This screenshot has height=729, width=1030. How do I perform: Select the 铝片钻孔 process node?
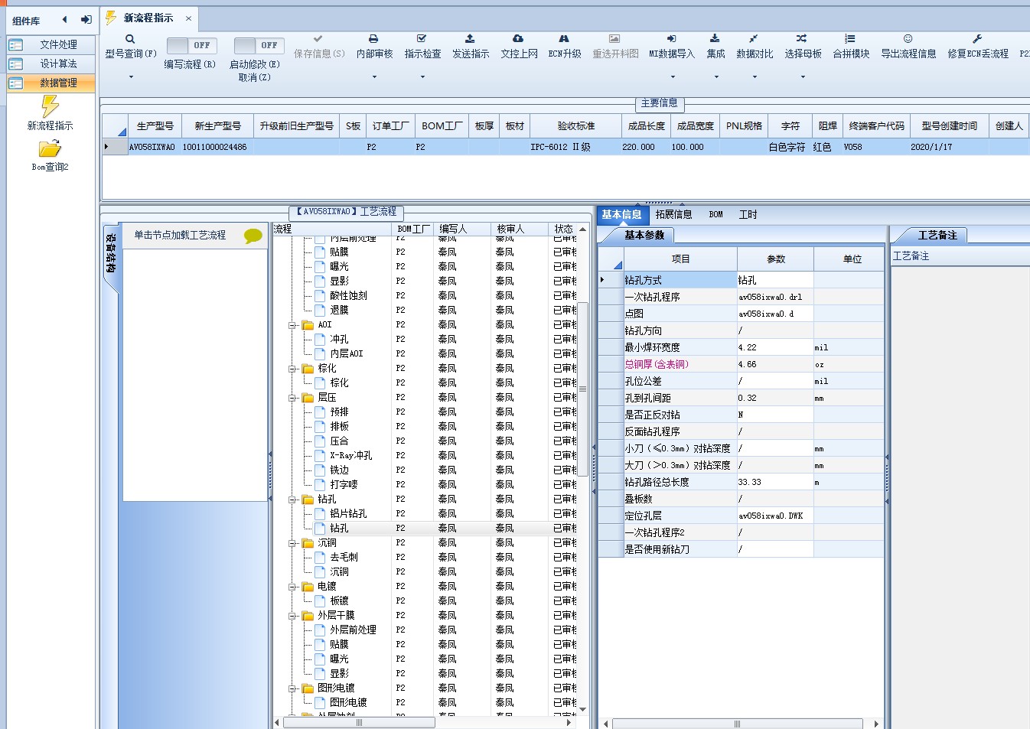coord(348,514)
